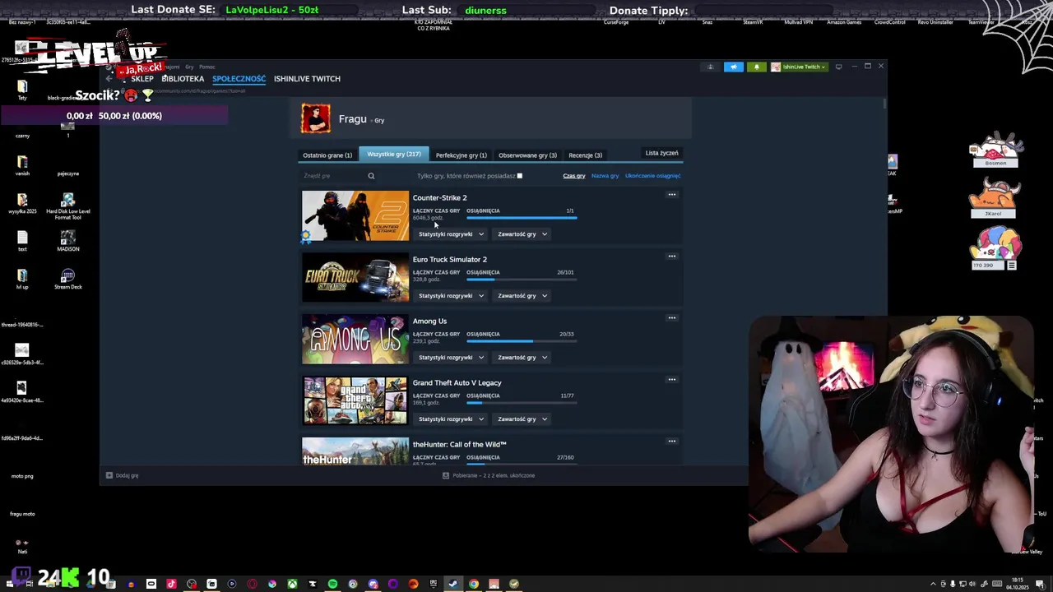Open MADISON desktop shortcut
Viewport: 1053px width, 592px height.
[x=67, y=242]
